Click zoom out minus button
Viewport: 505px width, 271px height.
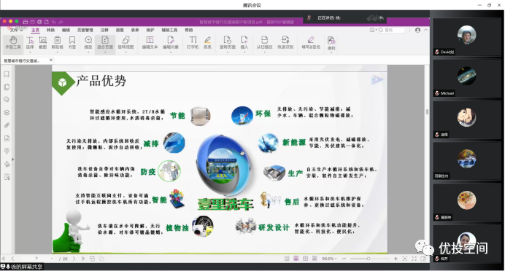coord(344,259)
